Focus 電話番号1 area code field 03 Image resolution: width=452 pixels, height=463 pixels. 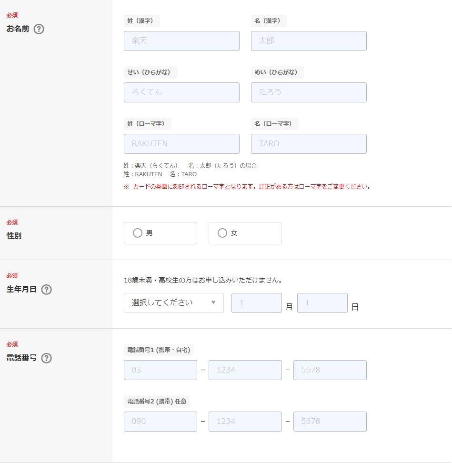coord(161,370)
